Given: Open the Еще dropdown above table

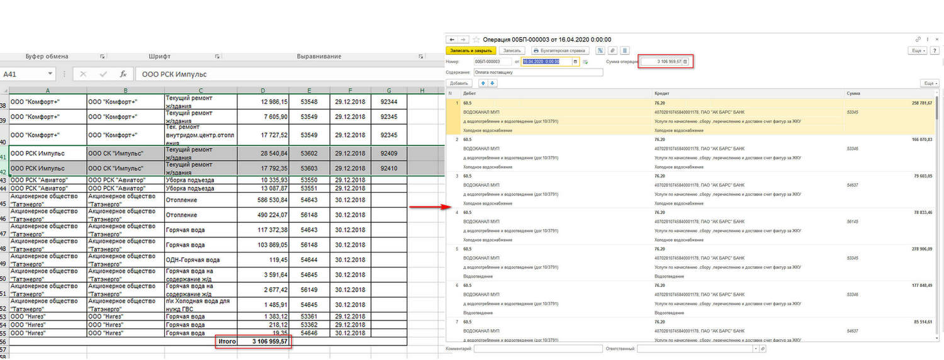Looking at the screenshot, I should point(928,83).
